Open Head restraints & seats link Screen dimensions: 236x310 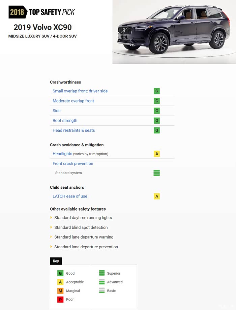[x=73, y=130]
